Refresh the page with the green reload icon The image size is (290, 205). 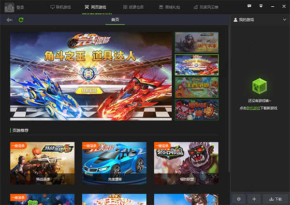(x=21, y=20)
